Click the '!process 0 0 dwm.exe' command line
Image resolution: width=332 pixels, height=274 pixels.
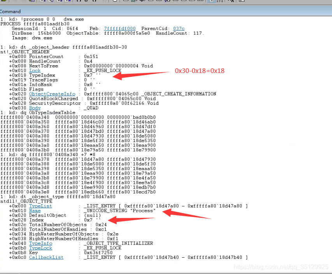pyautogui.click(x=42, y=19)
